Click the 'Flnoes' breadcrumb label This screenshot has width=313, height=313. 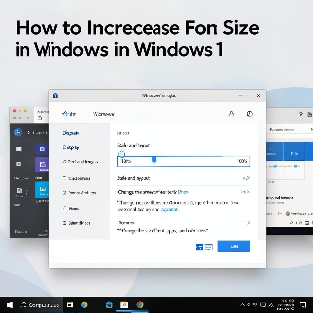point(123,133)
